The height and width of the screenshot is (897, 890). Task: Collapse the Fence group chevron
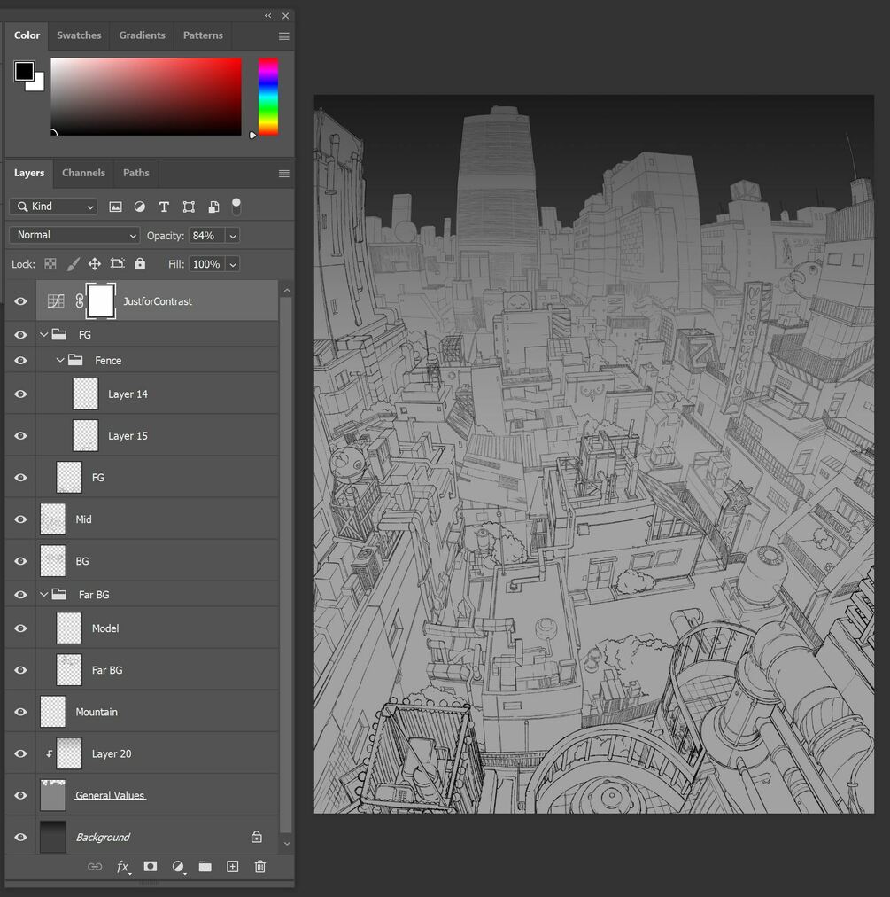60,360
